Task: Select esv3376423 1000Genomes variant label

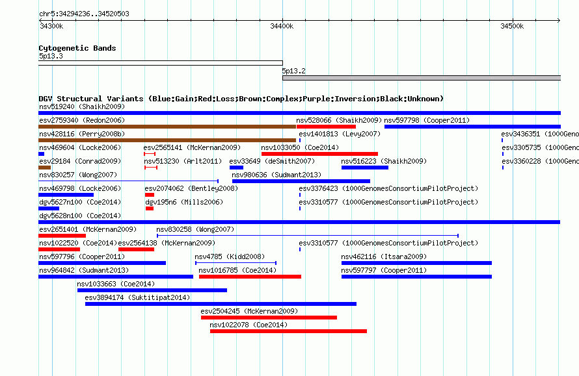Action: pos(388,188)
